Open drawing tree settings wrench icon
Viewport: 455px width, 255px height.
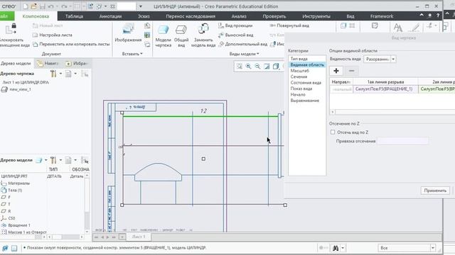[x=53, y=74]
